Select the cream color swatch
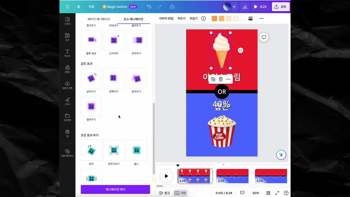 pos(236,19)
